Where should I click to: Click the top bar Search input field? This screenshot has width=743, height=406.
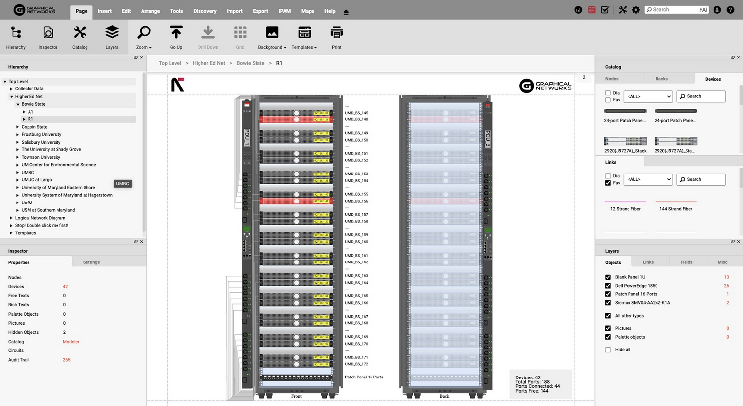click(x=676, y=10)
